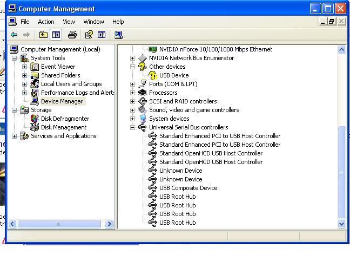The height and width of the screenshot is (261, 350).
Task: Open the Help menu
Action: 118,22
